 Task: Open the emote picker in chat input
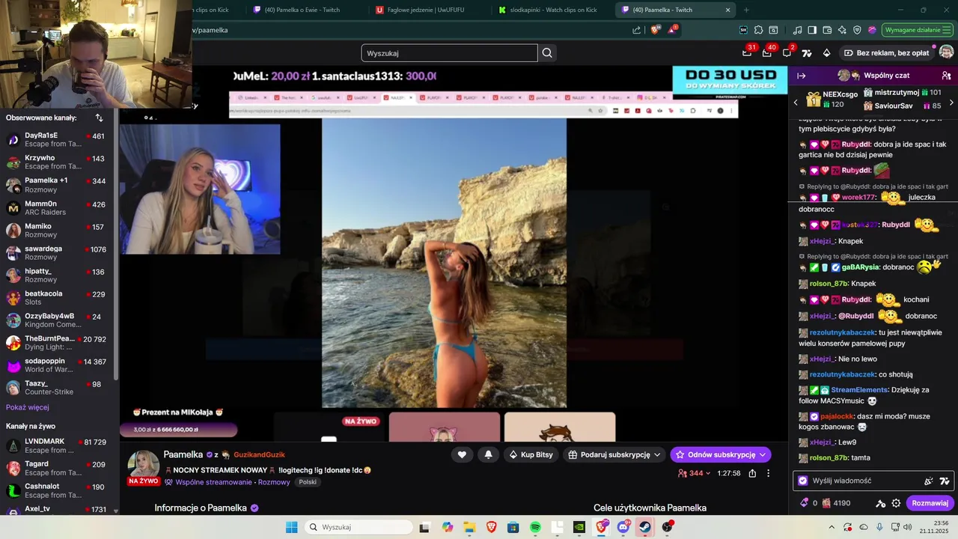coord(929,481)
